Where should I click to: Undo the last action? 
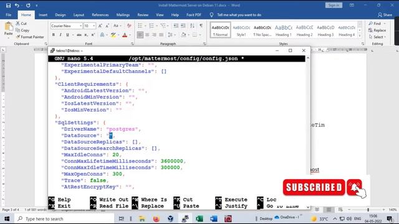17,6
